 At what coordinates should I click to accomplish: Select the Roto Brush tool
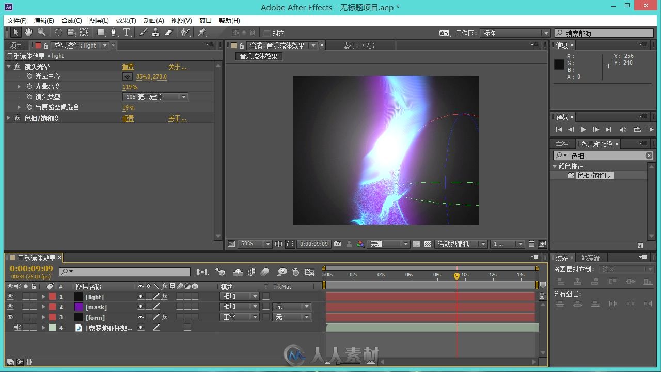185,33
